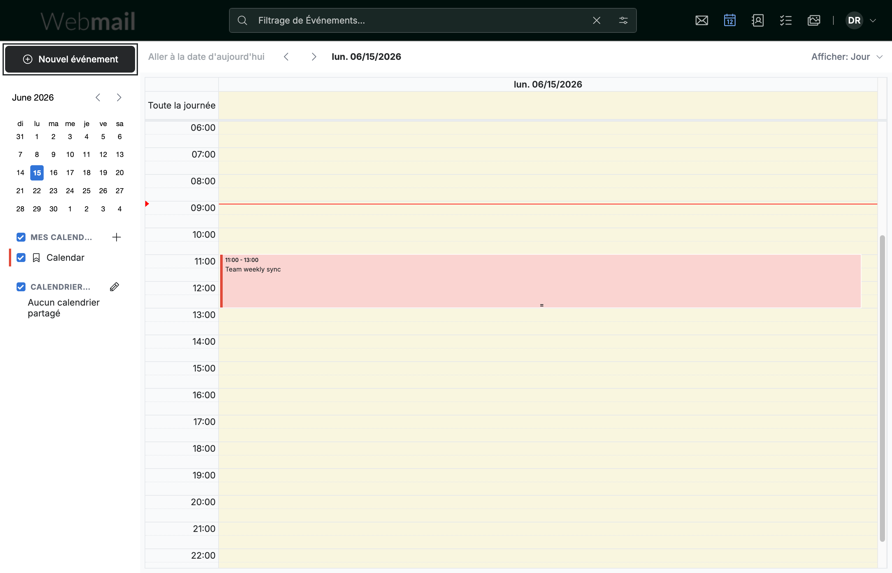Click the 14:00 time slot label
This screenshot has height=573, width=892.
pyautogui.click(x=204, y=341)
